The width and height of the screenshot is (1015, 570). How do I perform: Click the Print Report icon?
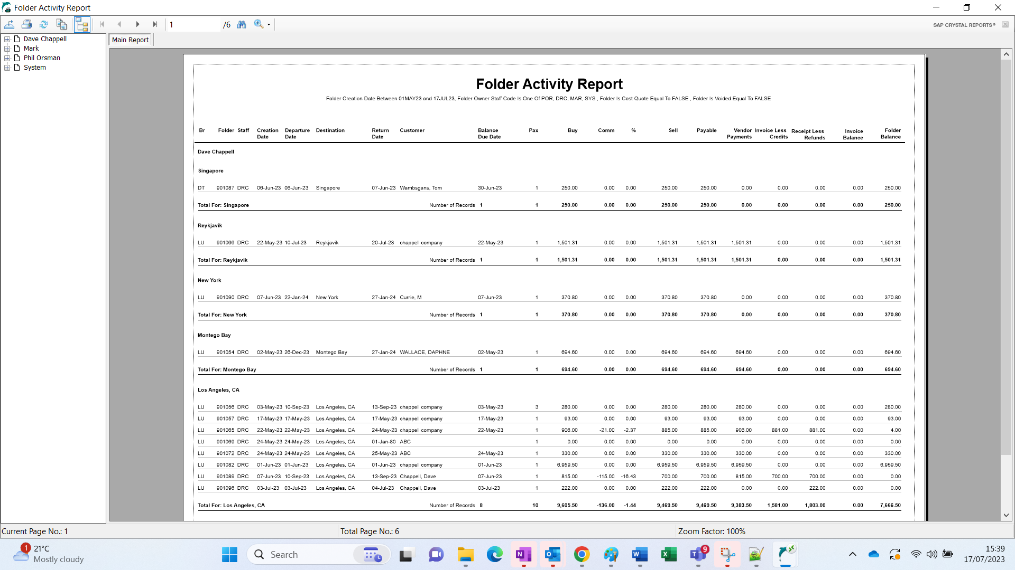(27, 24)
